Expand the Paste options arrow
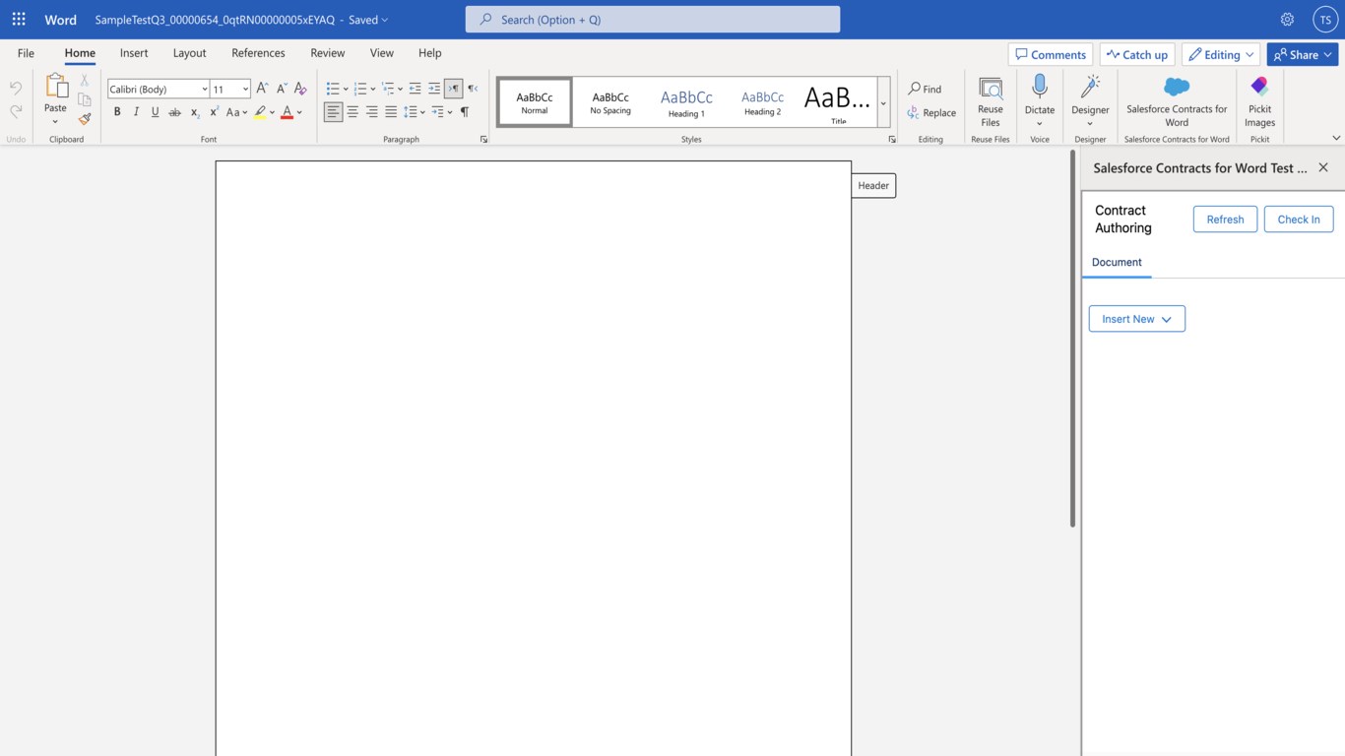Screen dimensions: 1345x756 coord(55,122)
